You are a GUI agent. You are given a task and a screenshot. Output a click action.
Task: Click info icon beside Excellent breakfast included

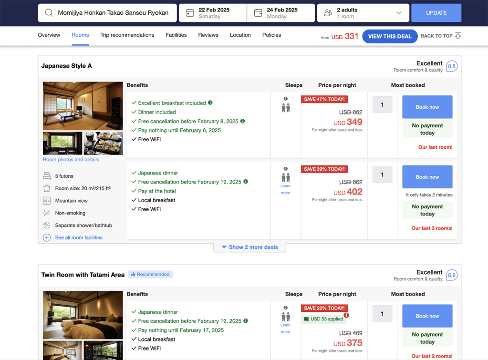[210, 103]
